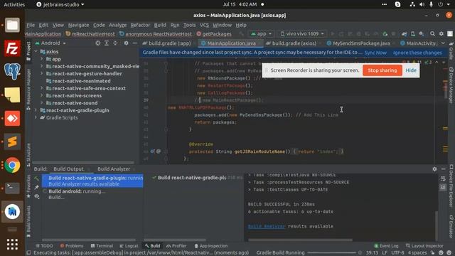Open pgAdmin elephant icon in the dock
This screenshot has height=256, width=455.
[x=12, y=71]
